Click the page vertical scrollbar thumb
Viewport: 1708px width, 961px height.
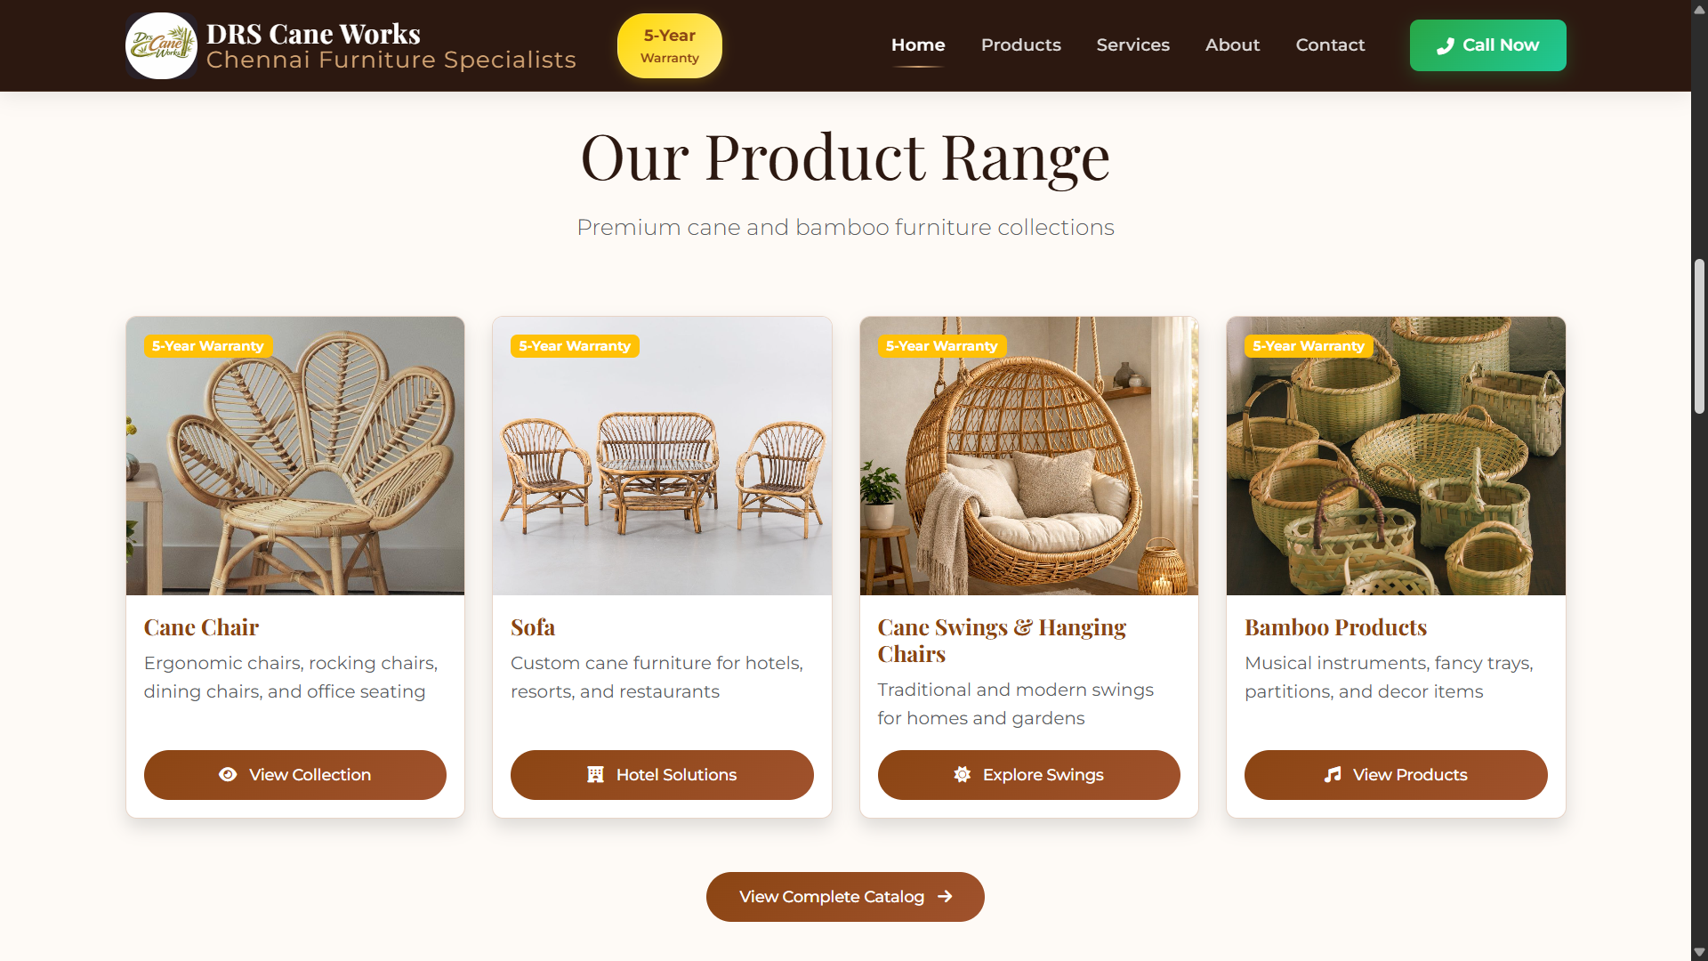click(1699, 336)
